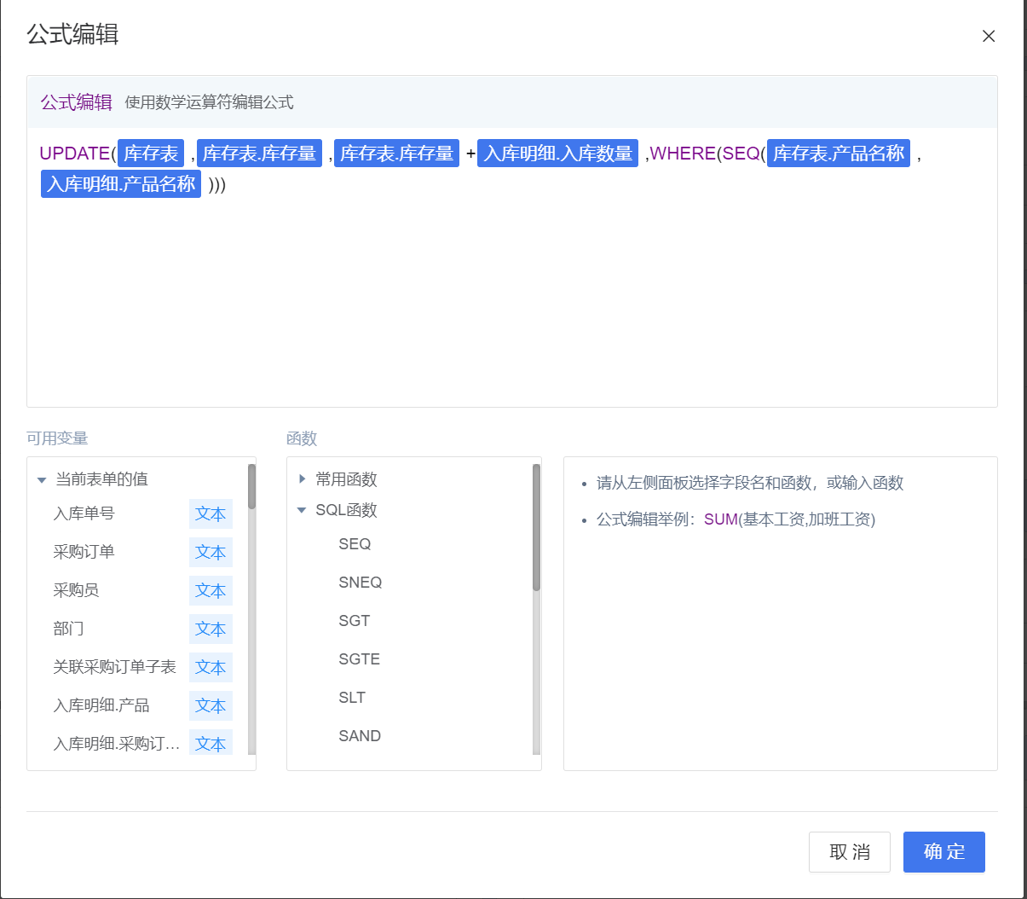The width and height of the screenshot is (1027, 899).
Task: Pick the 部门 variable
Action: [68, 629]
